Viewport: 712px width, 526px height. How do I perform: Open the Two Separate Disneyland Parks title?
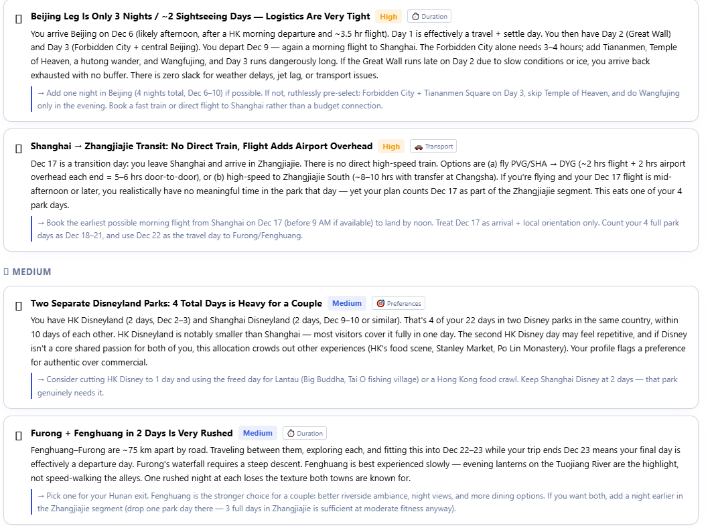pyautogui.click(x=176, y=303)
